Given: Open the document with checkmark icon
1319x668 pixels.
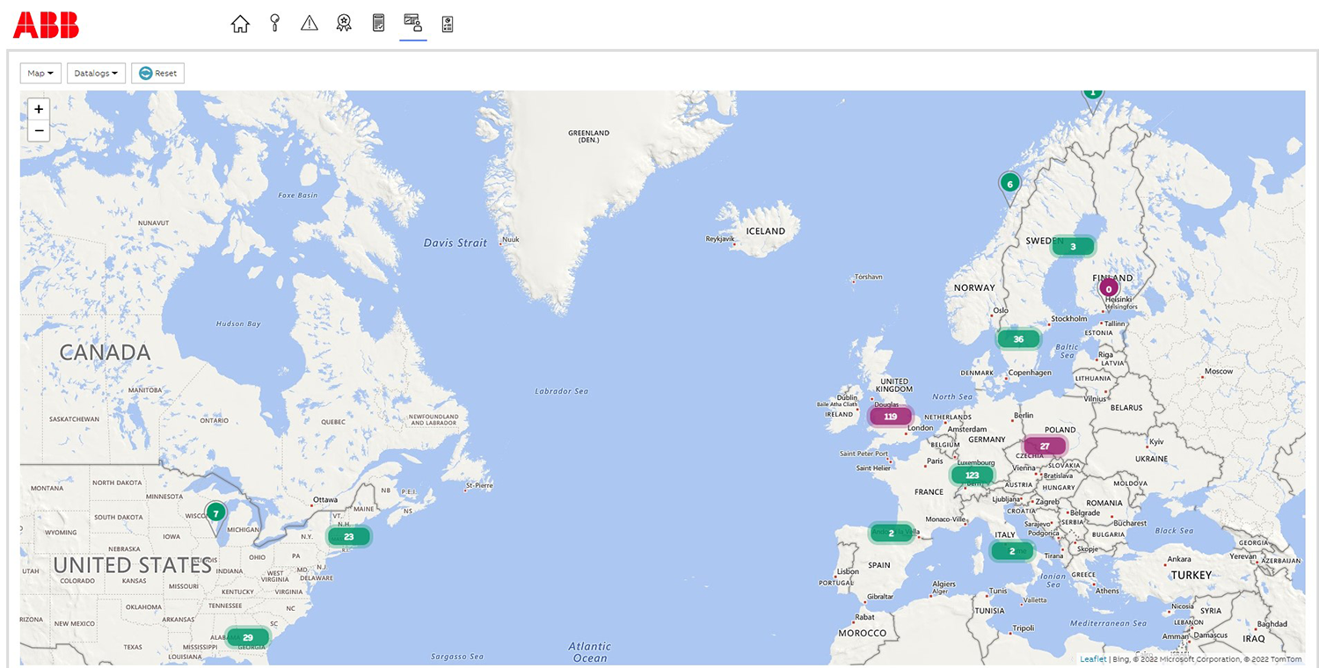Looking at the screenshot, I should [x=378, y=24].
